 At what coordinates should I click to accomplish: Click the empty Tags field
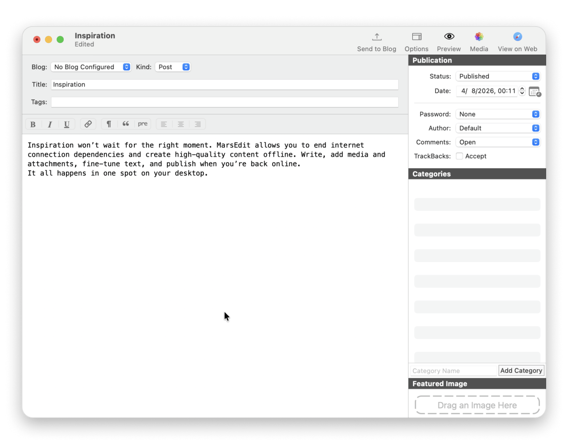point(225,102)
